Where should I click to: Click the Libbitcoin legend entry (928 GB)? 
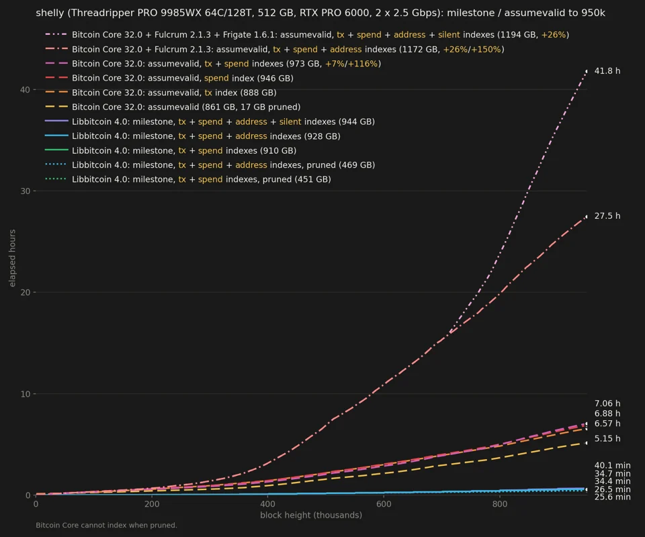[x=193, y=136]
